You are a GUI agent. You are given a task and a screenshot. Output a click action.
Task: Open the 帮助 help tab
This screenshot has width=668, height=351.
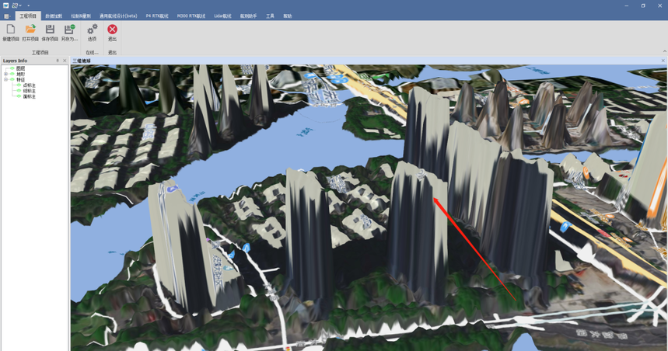288,16
